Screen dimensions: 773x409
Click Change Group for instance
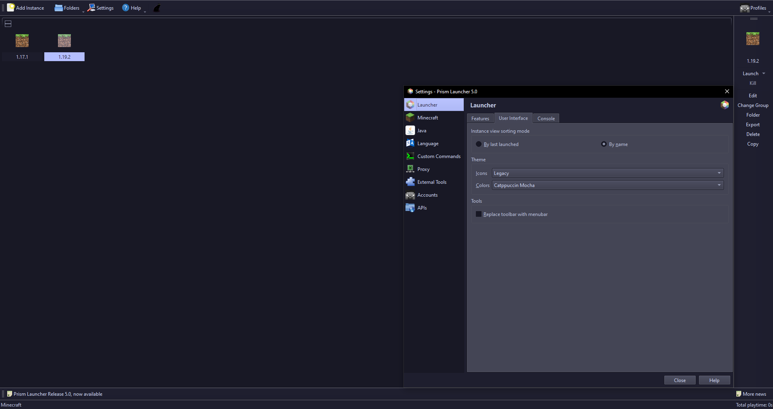[x=753, y=105]
